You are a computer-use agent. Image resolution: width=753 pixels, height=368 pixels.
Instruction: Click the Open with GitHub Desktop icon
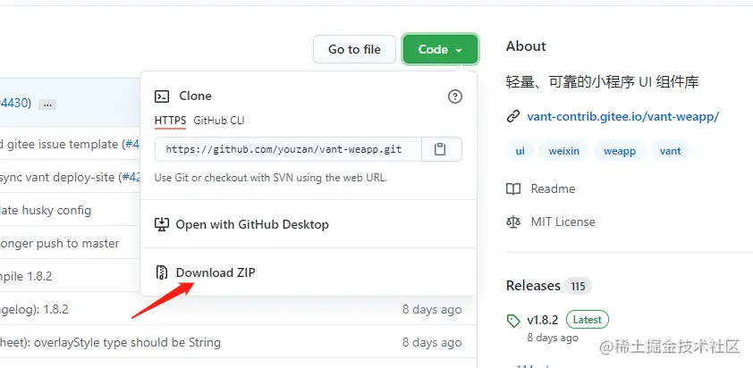point(162,224)
